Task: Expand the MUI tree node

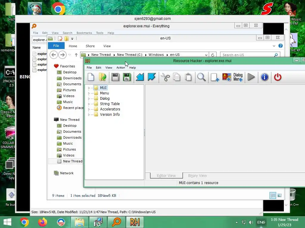Action: coord(89,88)
